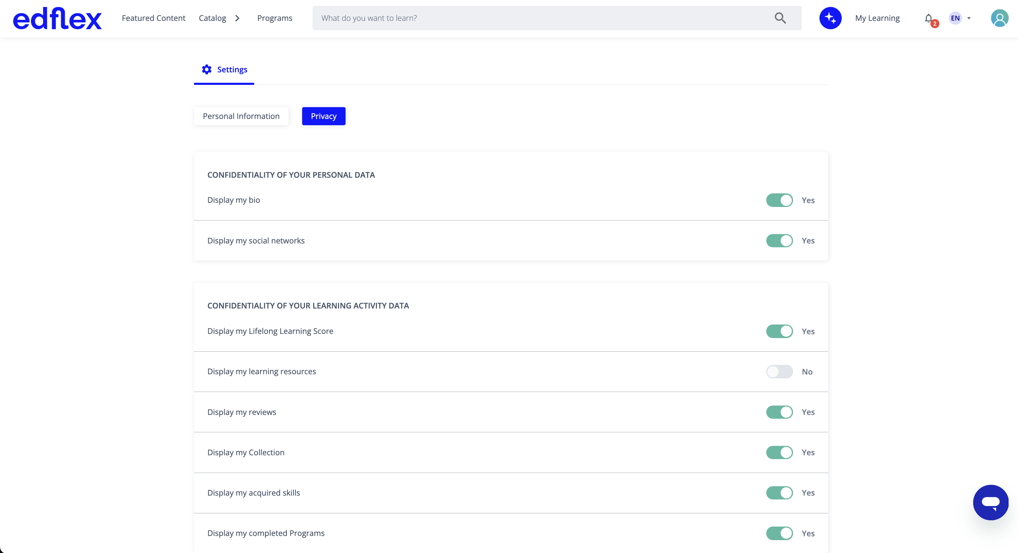This screenshot has height=553, width=1018.
Task: Click 'CONFIDENTIALITY OF YOUR PERSONAL DATA' heading
Action: (291, 175)
